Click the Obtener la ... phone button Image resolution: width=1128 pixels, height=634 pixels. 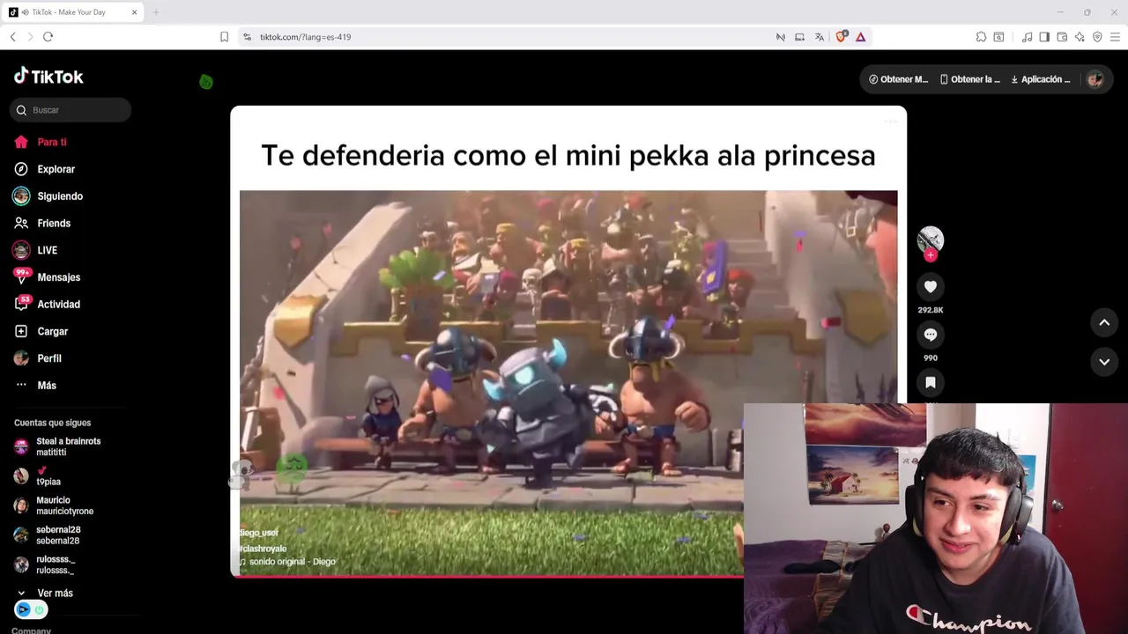pyautogui.click(x=969, y=79)
